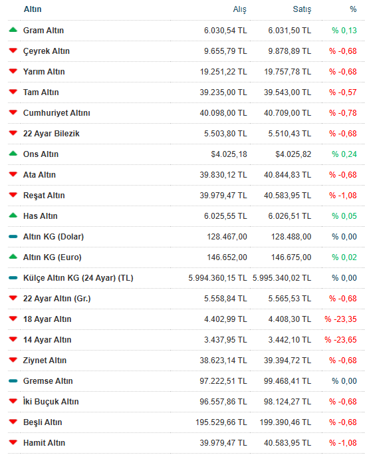365x455 pixels.
Task: Click the Alış column header
Action: click(x=240, y=9)
